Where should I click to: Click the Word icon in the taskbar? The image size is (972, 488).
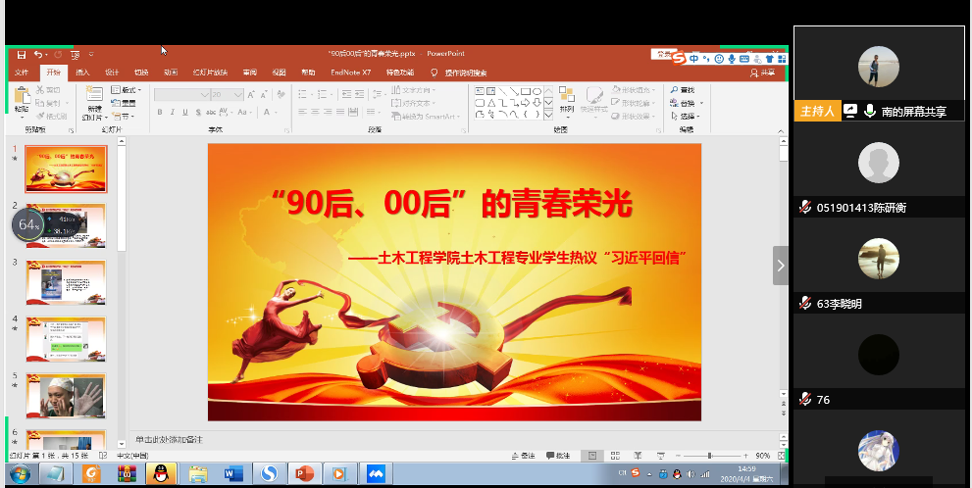point(233,474)
